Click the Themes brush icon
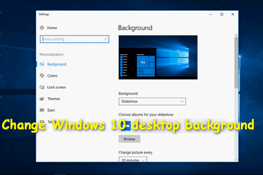The width and height of the screenshot is (263, 175). [x=42, y=98]
